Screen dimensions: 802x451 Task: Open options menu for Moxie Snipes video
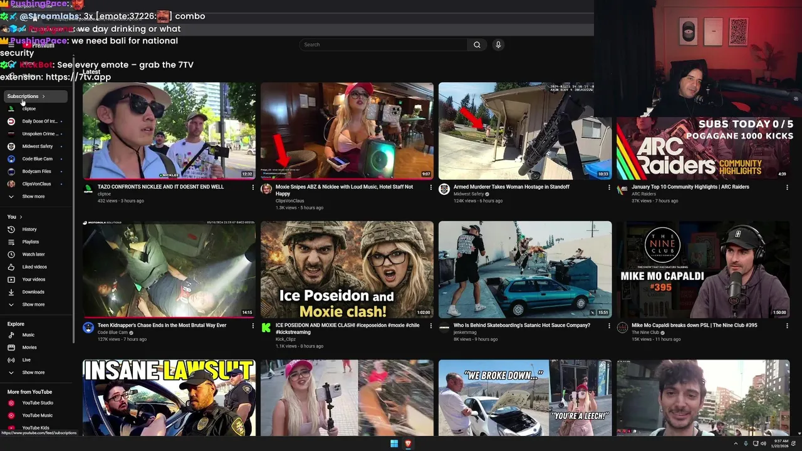tap(431, 187)
